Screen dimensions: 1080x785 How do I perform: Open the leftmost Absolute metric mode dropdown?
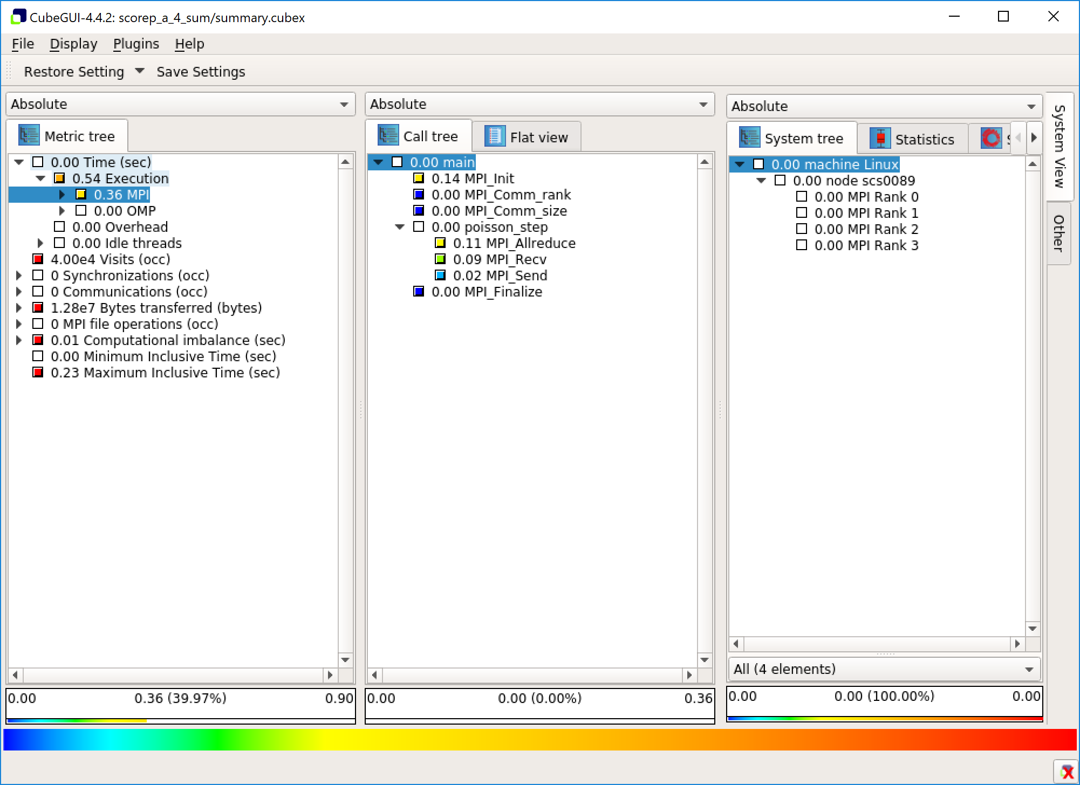180,104
